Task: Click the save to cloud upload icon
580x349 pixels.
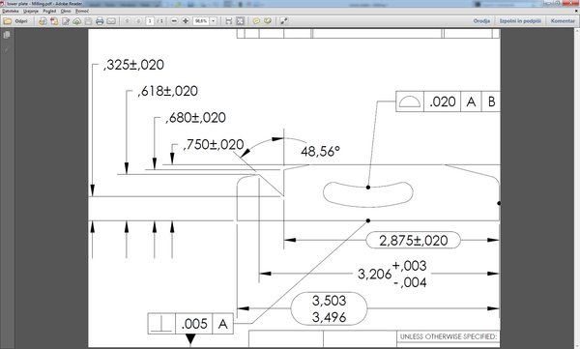Action: (76, 21)
